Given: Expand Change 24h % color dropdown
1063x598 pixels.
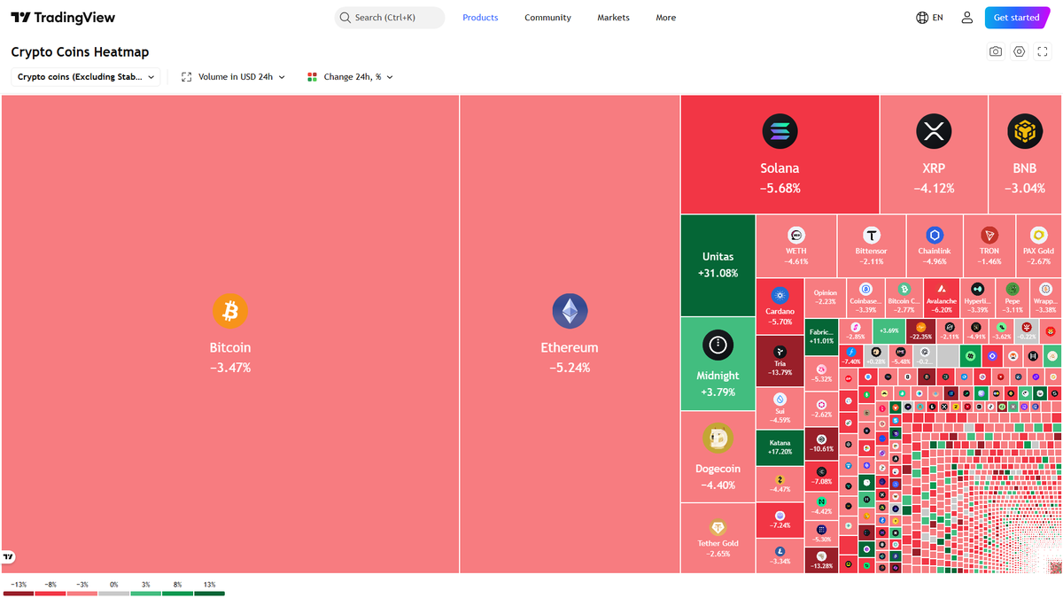Looking at the screenshot, I should click(350, 77).
